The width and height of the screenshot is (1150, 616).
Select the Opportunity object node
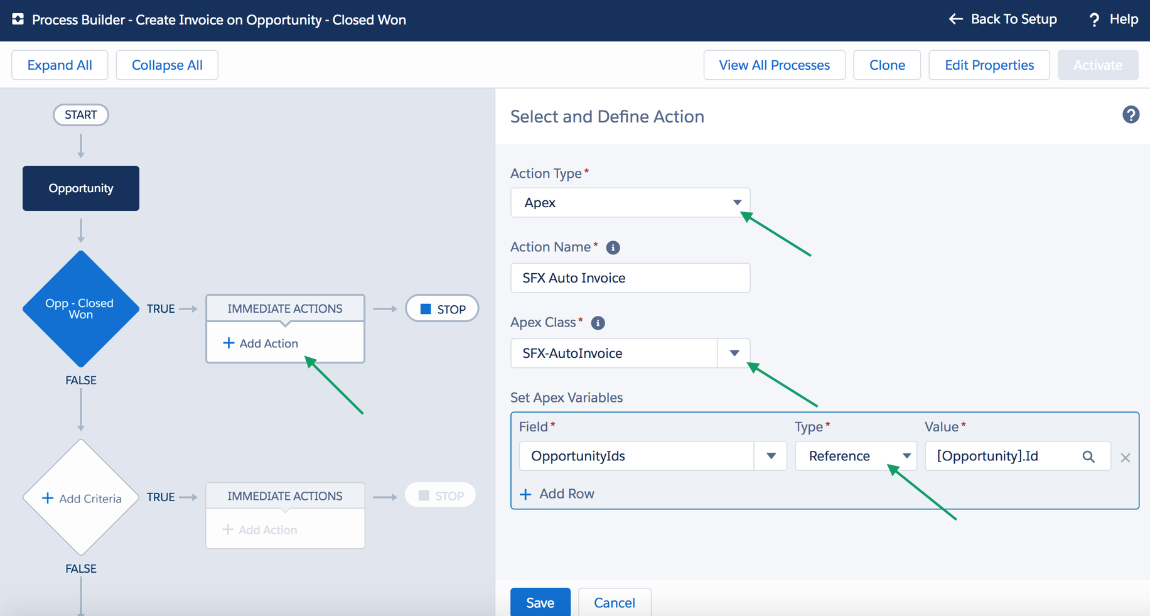[x=81, y=188]
